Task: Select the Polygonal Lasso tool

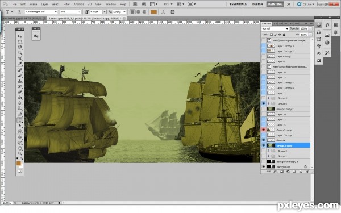Action: point(20,47)
